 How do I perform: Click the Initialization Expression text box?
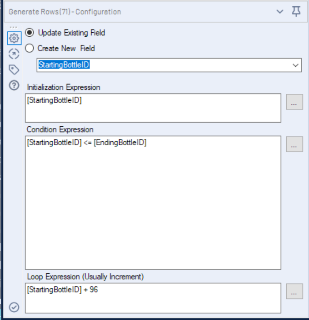[x=153, y=108]
